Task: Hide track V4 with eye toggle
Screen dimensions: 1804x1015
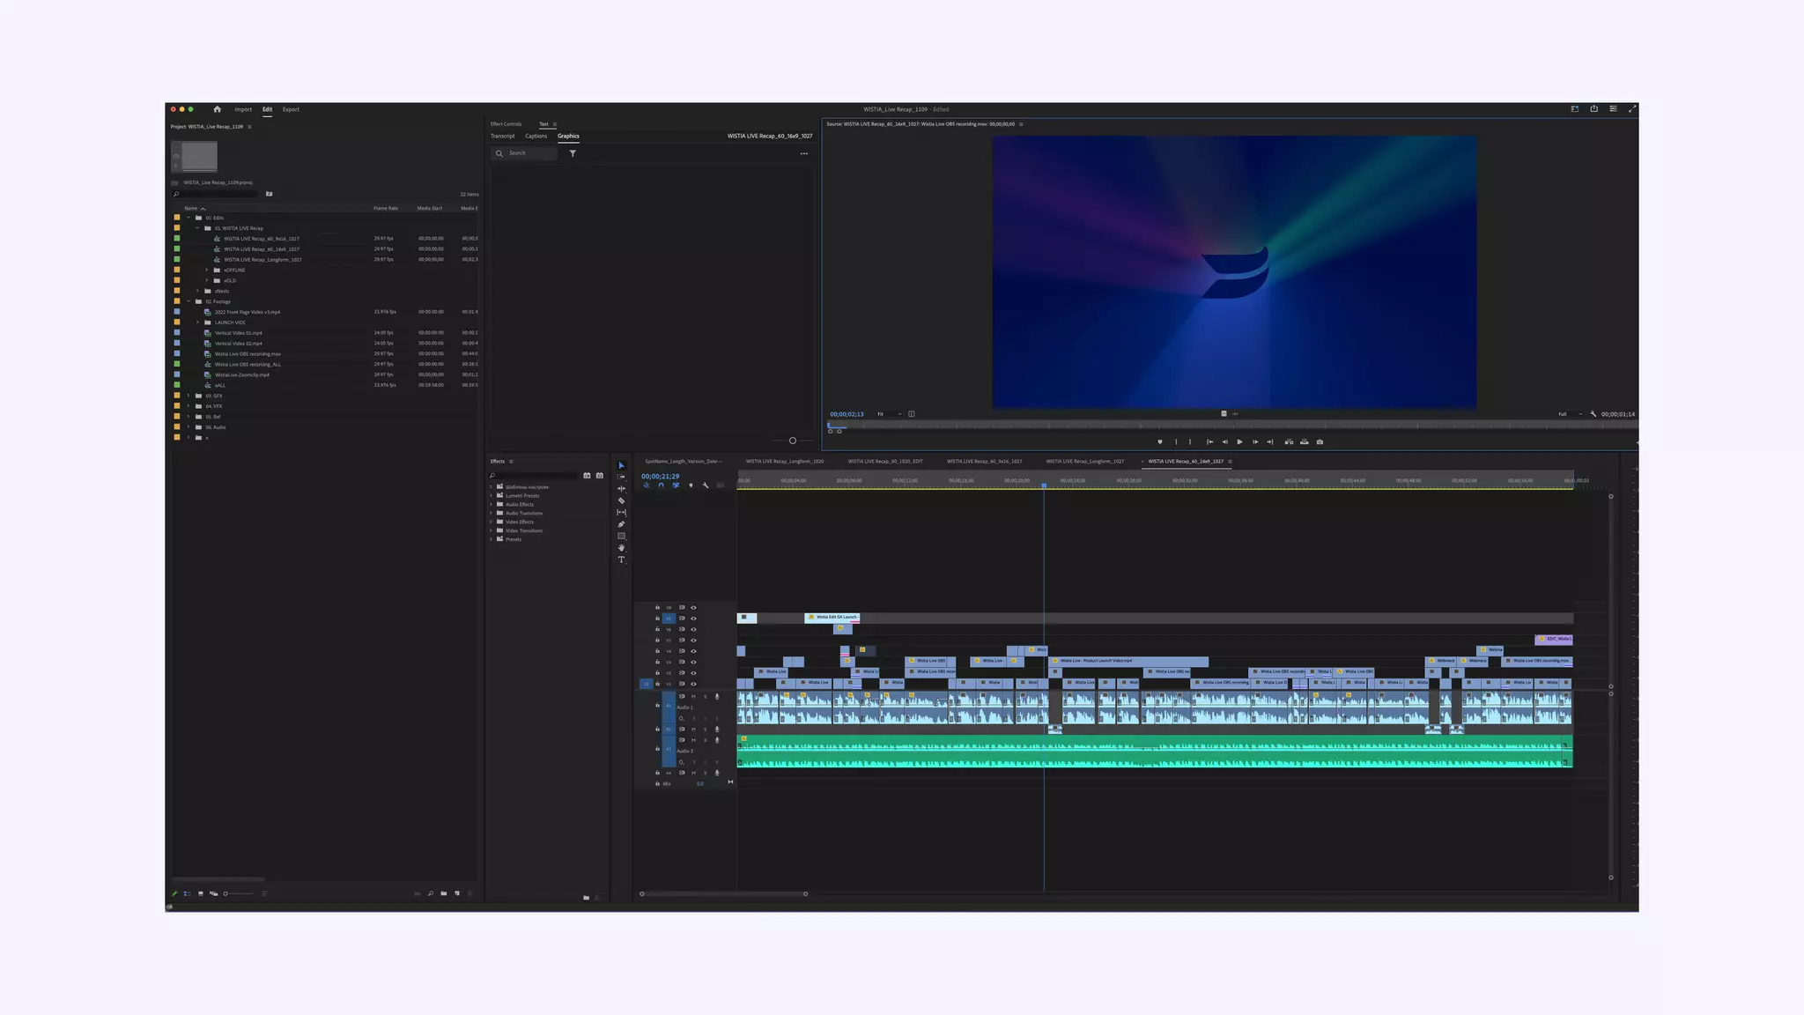Action: (x=693, y=651)
